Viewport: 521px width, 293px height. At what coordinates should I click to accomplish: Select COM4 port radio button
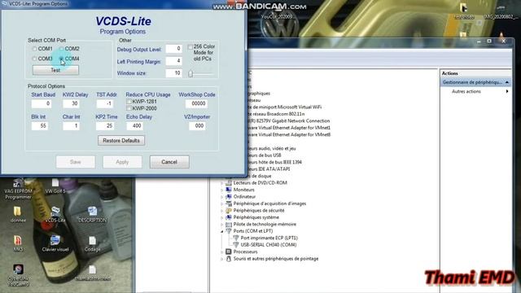(x=62, y=59)
